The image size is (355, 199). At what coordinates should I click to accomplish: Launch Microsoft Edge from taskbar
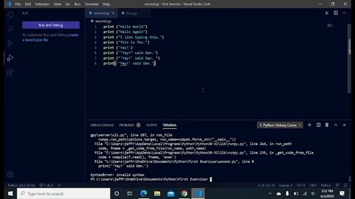click(144, 193)
